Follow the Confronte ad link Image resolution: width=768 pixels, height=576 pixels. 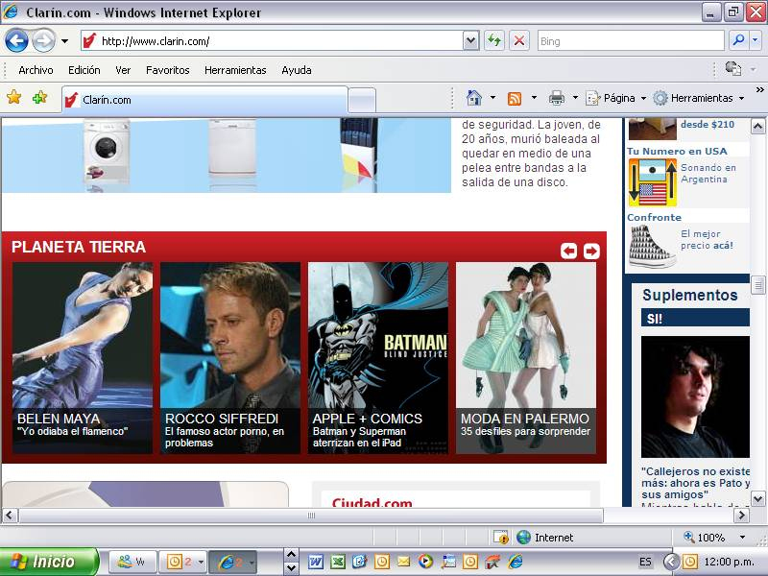(654, 218)
